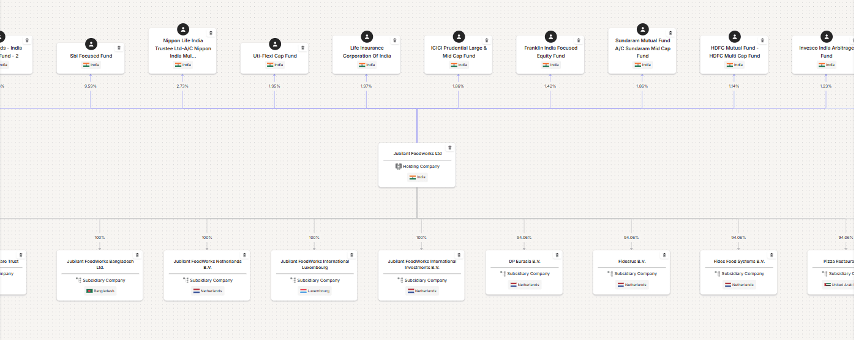Click trash icon on Sbi Focused Fund
Image resolution: width=856 pixels, height=340 pixels.
tap(119, 48)
